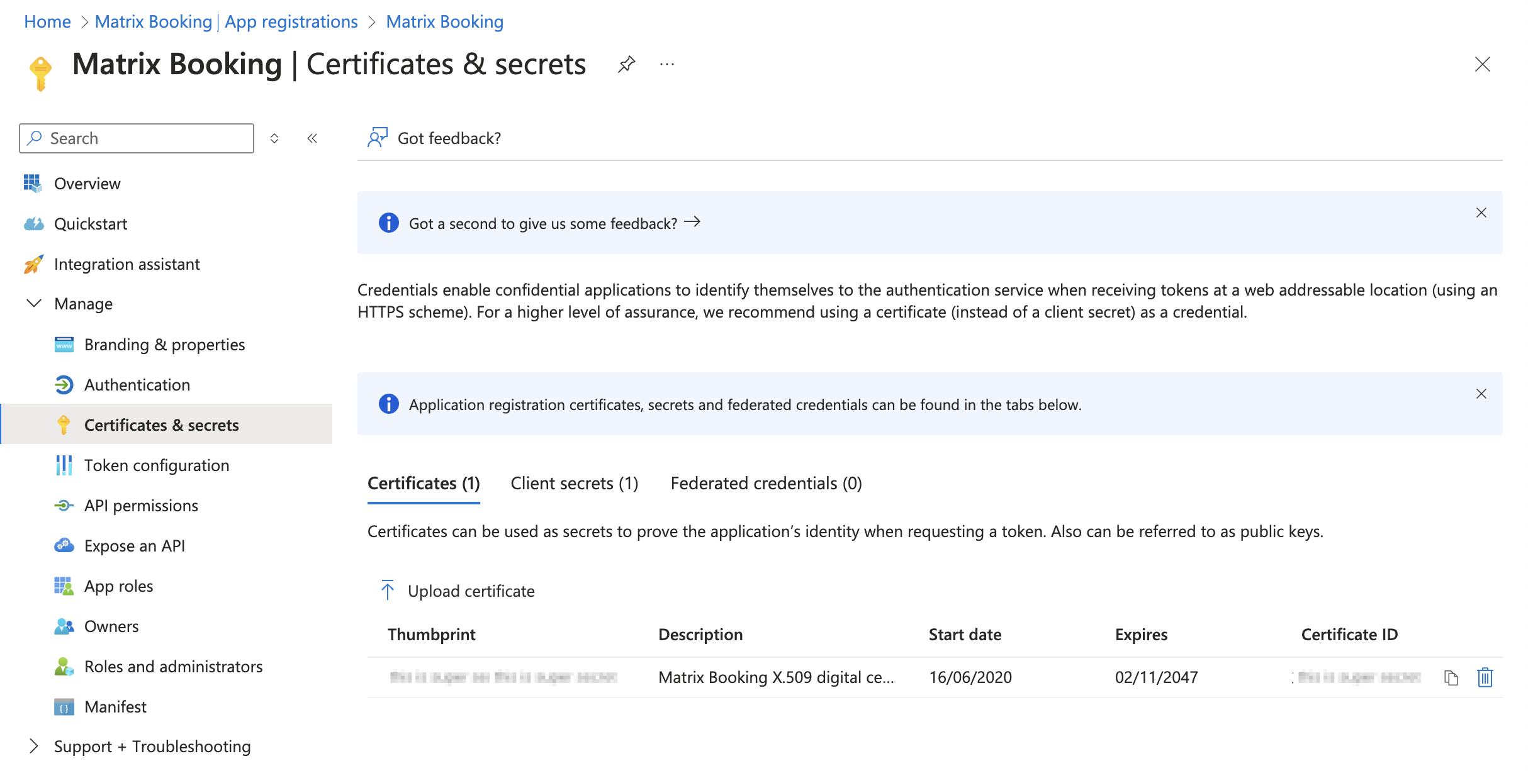1528x771 pixels.
Task: Delete the X.509 certificate with the trash icon
Action: click(1485, 677)
